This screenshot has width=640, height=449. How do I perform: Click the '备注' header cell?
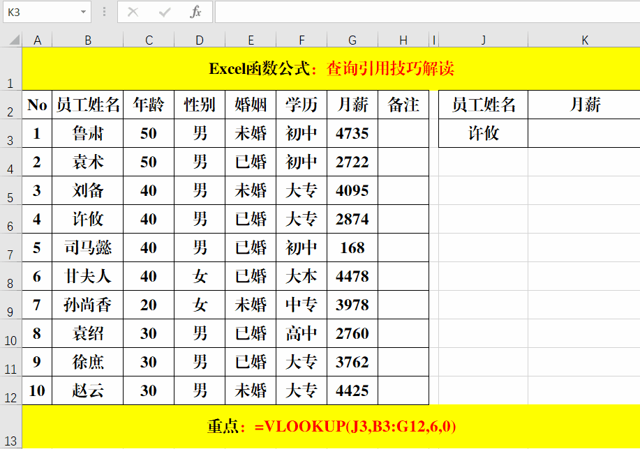point(403,105)
